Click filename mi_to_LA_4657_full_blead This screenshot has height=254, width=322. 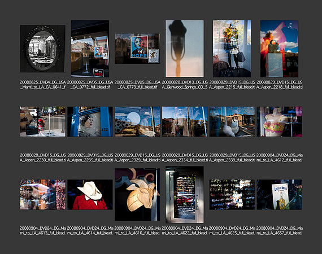point(279,231)
